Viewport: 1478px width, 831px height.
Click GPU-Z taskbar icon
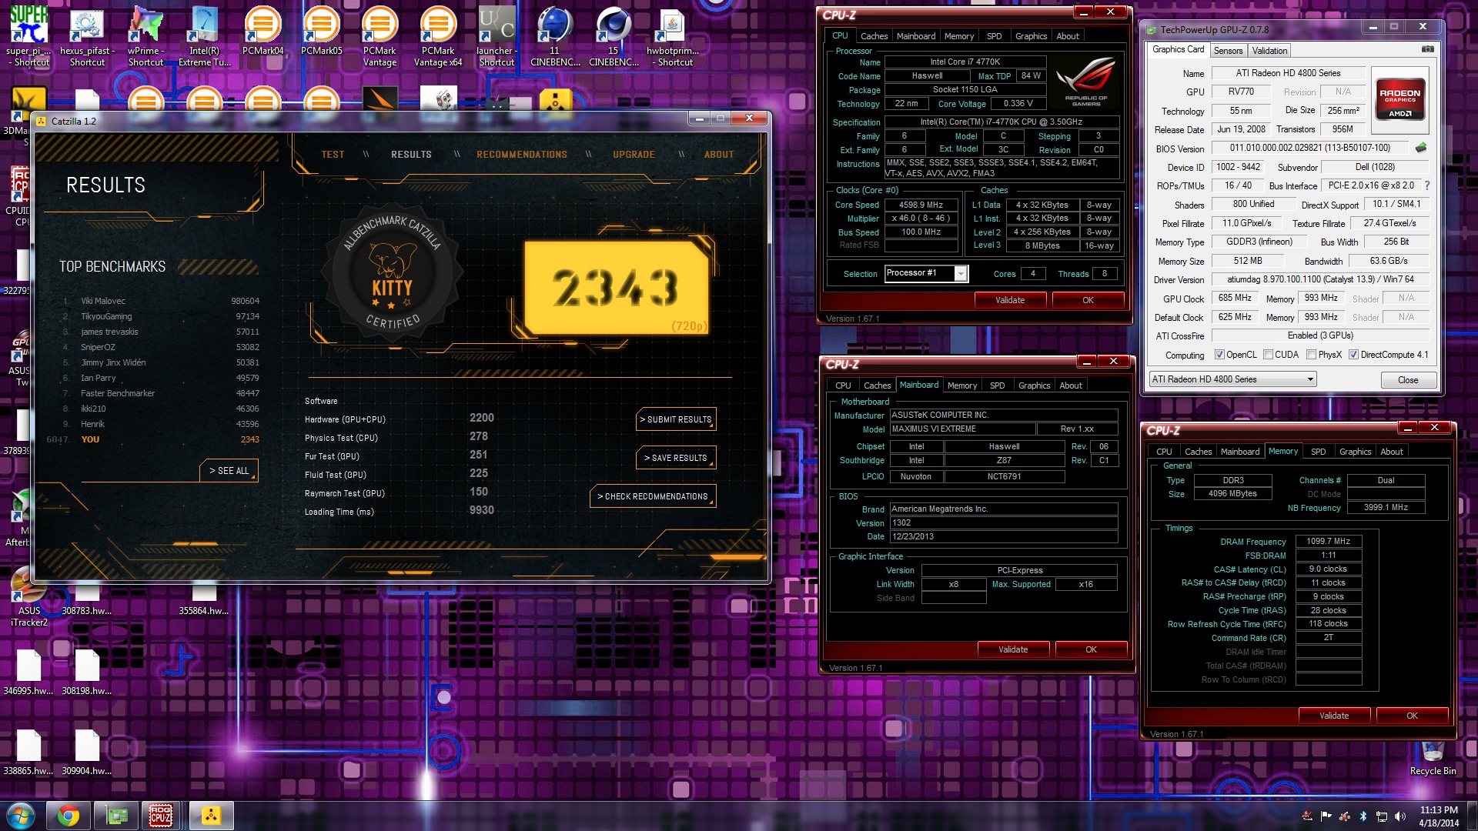pos(116,816)
